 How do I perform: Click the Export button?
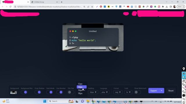click(154, 90)
